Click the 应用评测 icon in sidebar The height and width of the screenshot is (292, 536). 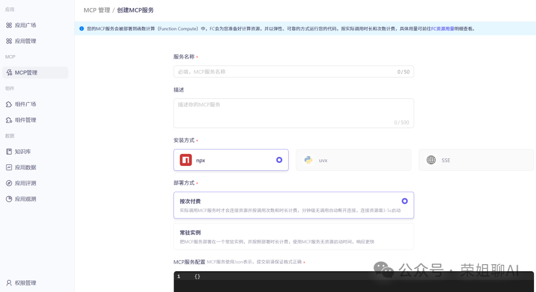10,183
